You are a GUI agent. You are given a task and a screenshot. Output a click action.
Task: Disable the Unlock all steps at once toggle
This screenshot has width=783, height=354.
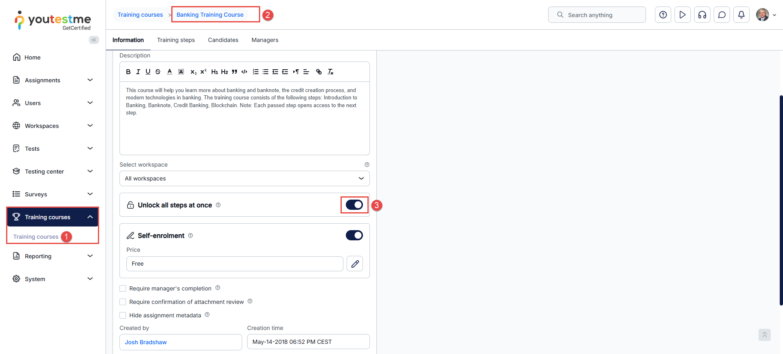[x=354, y=205]
